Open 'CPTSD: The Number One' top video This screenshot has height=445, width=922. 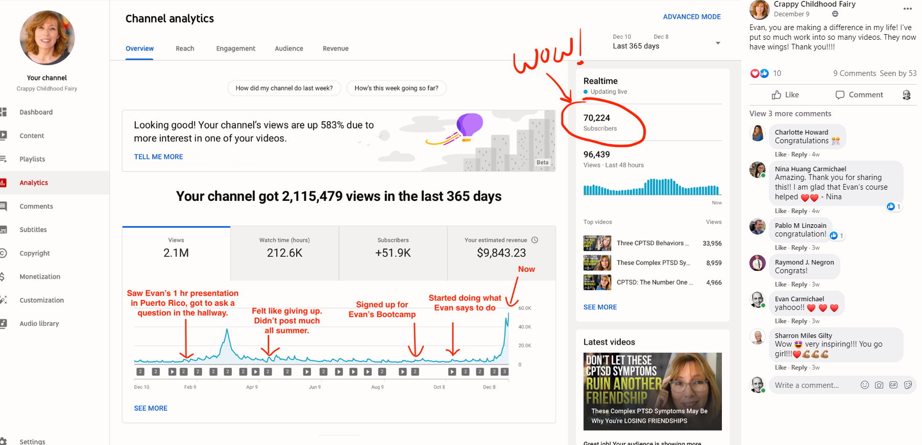(652, 282)
